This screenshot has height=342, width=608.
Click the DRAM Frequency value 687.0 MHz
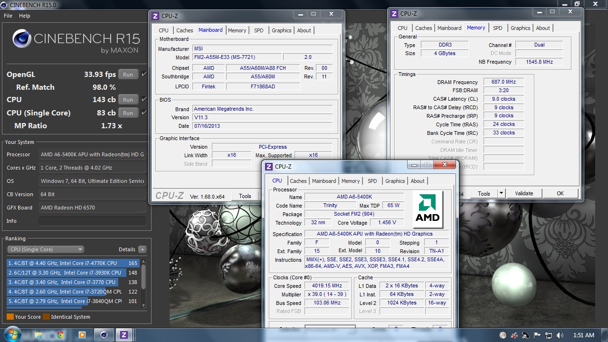503,82
